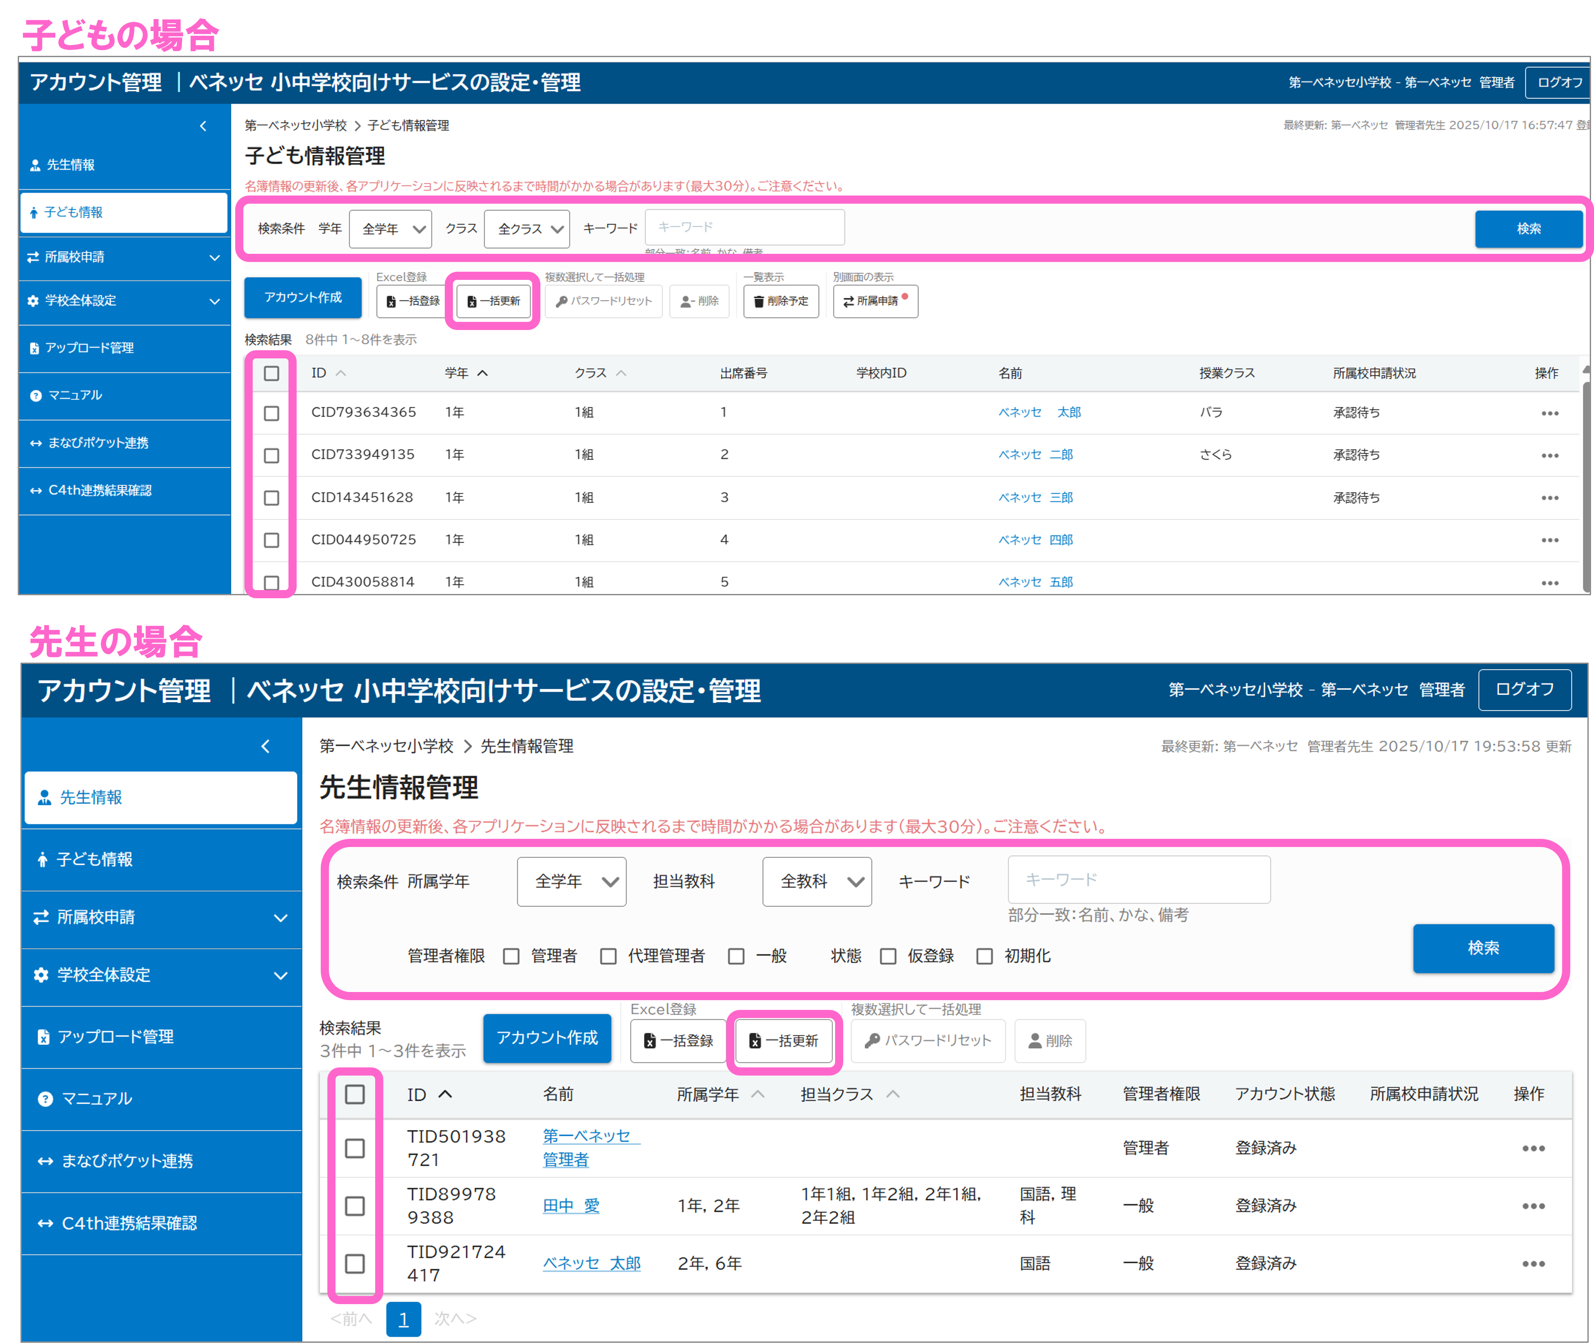Image resolution: width=1594 pixels, height=1343 pixels.
Task: Tick the 仮登録 status checkbox
Action: pos(887,956)
